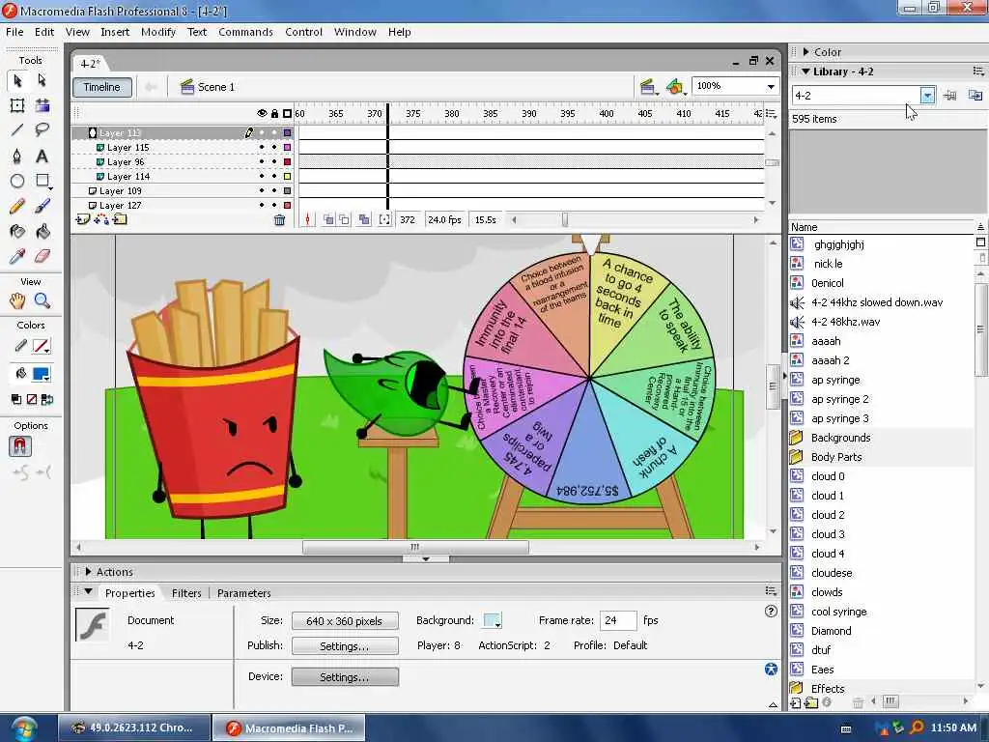
Task: Toggle visibility dot for Layer 109
Action: tap(262, 191)
